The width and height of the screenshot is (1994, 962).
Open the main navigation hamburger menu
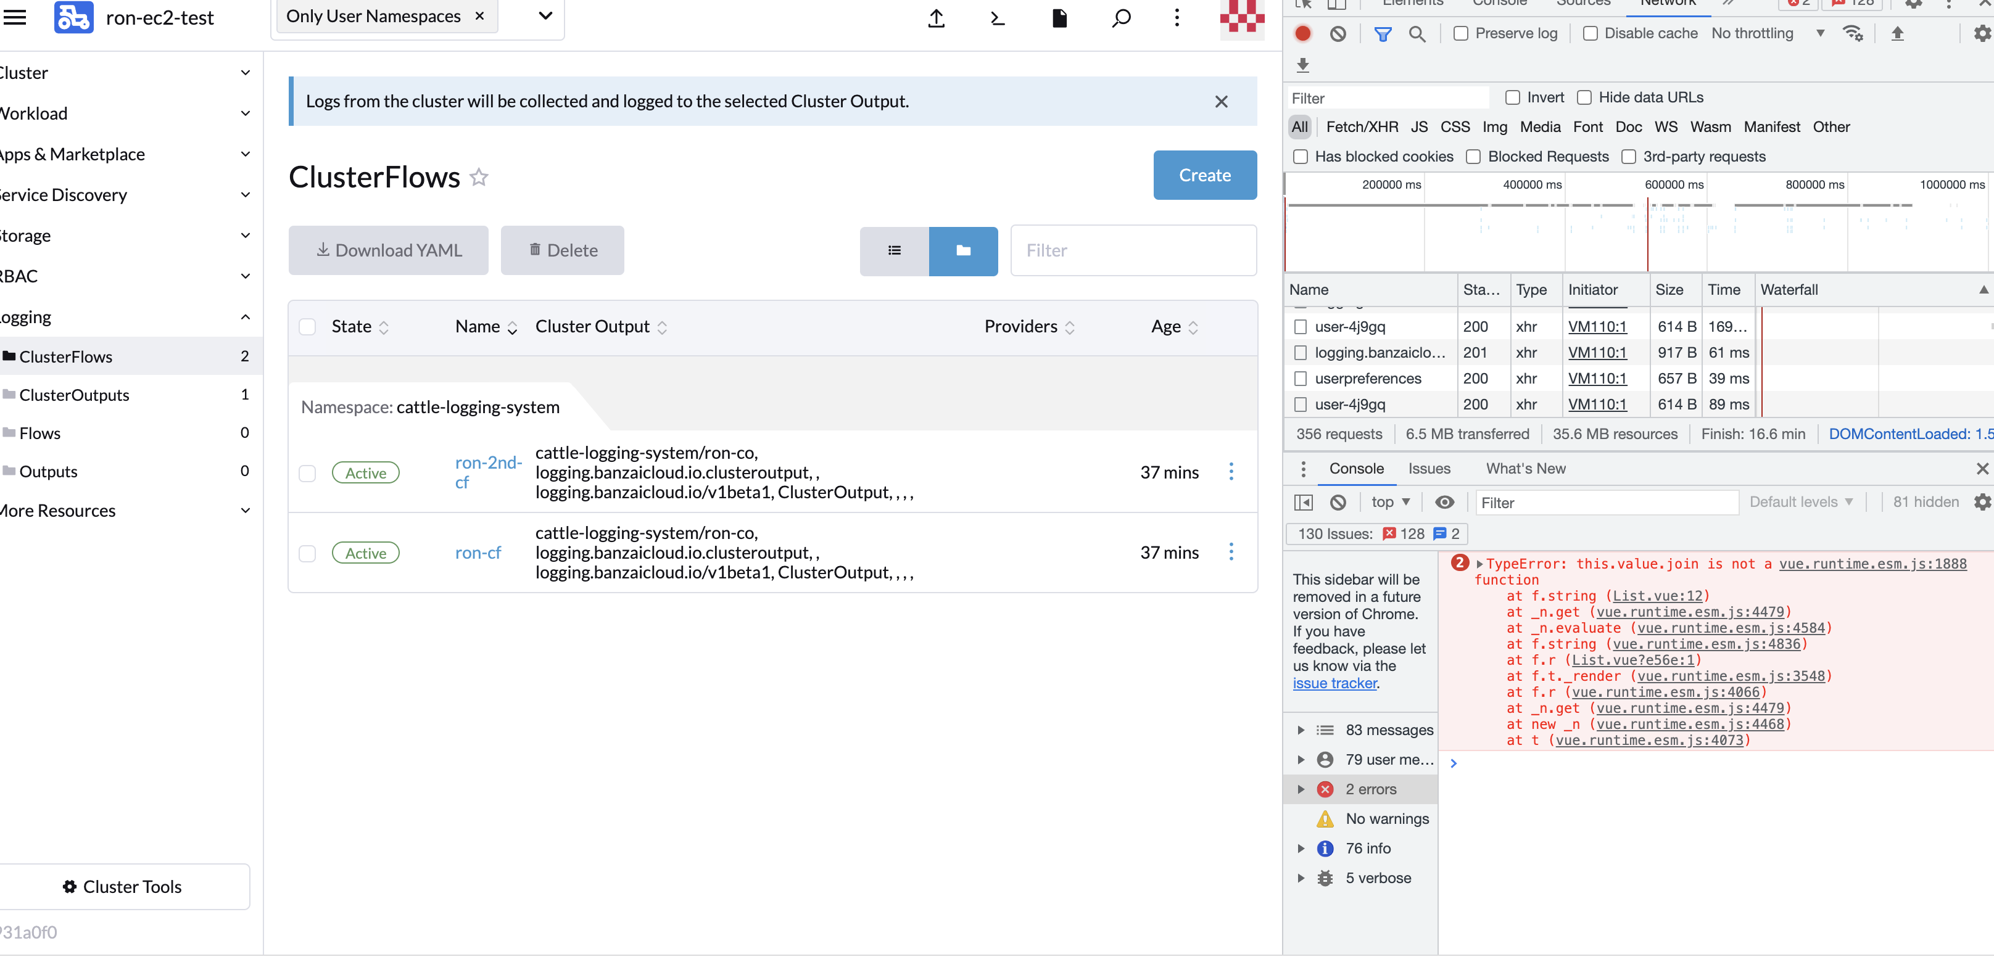[15, 17]
